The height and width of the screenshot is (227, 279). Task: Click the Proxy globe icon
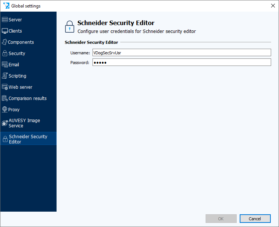4,109
